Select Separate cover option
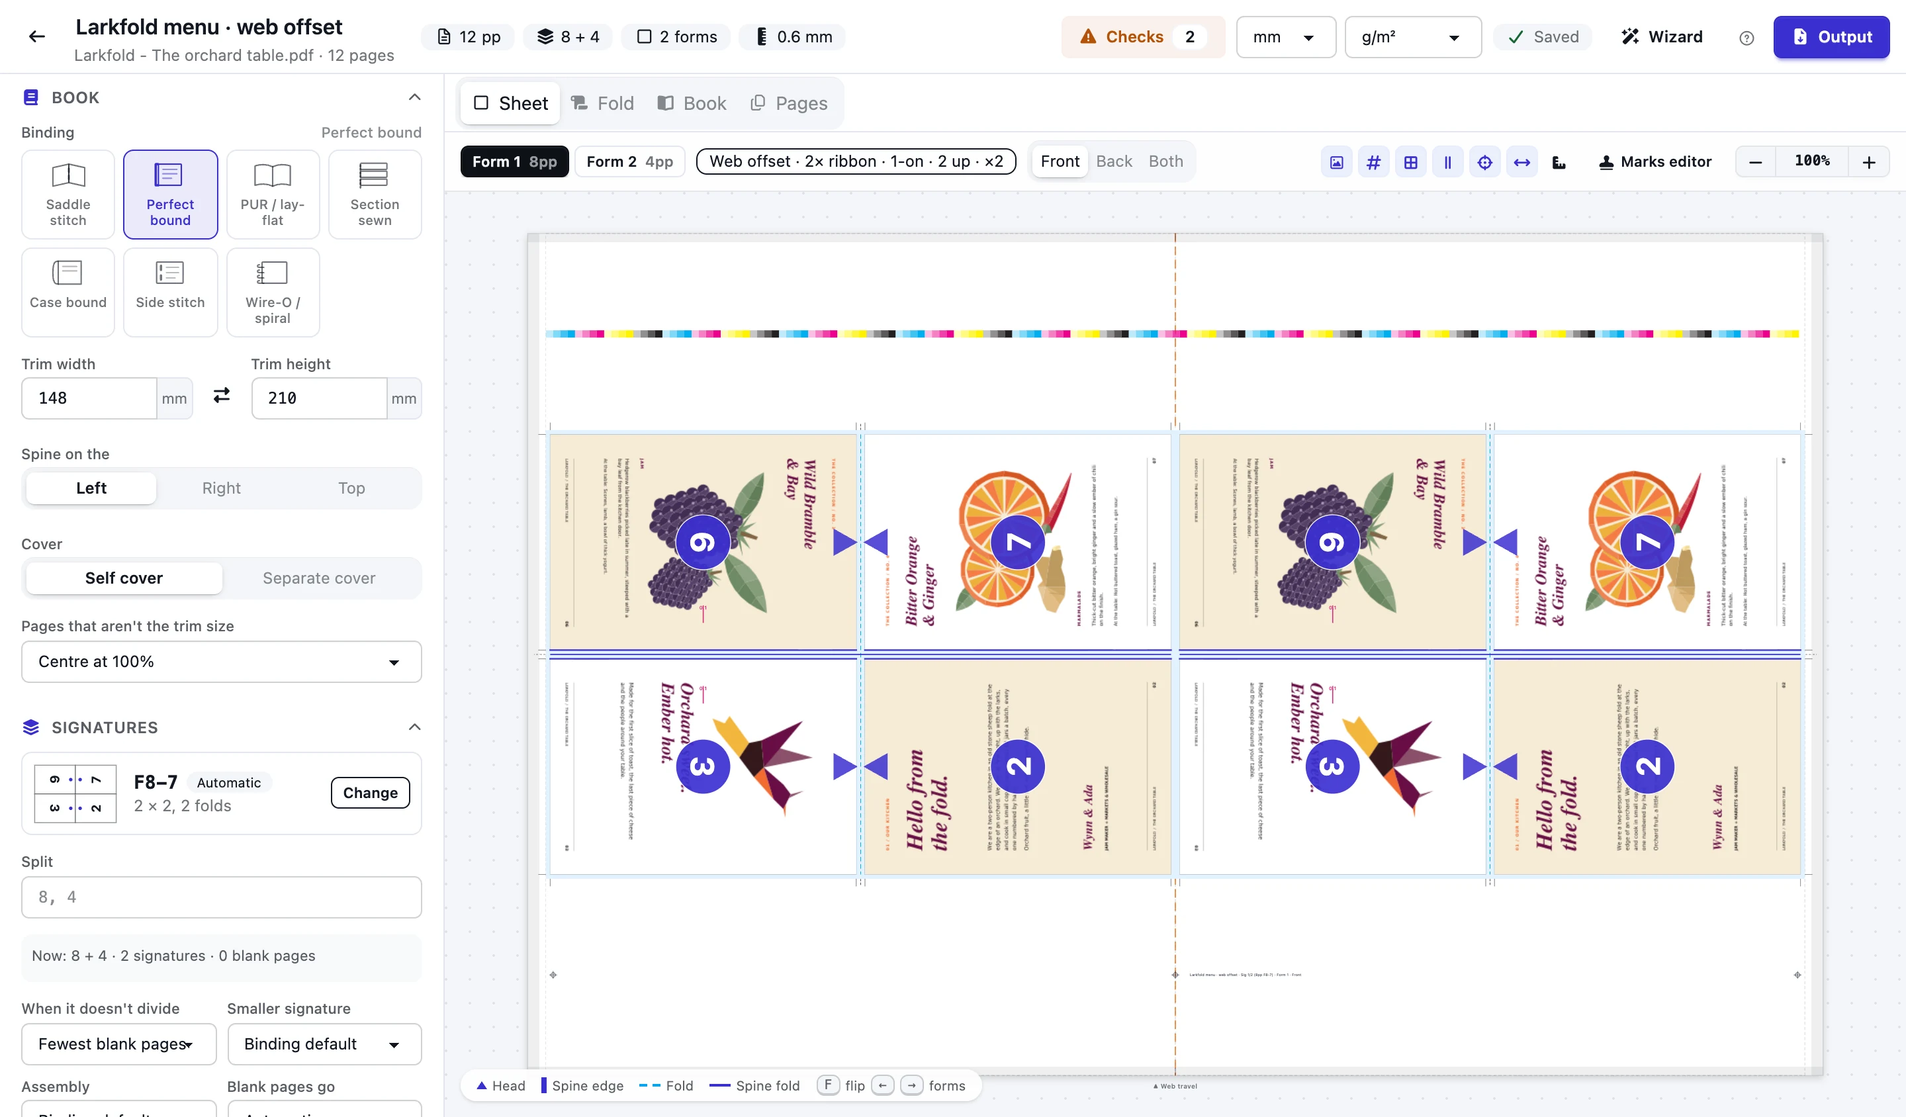This screenshot has height=1117, width=1906. click(x=319, y=578)
